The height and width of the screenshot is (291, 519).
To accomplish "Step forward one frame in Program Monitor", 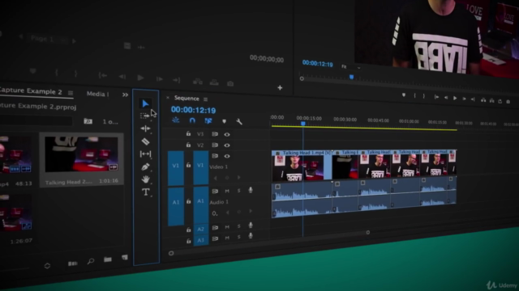I will pyautogui.click(x=464, y=99).
